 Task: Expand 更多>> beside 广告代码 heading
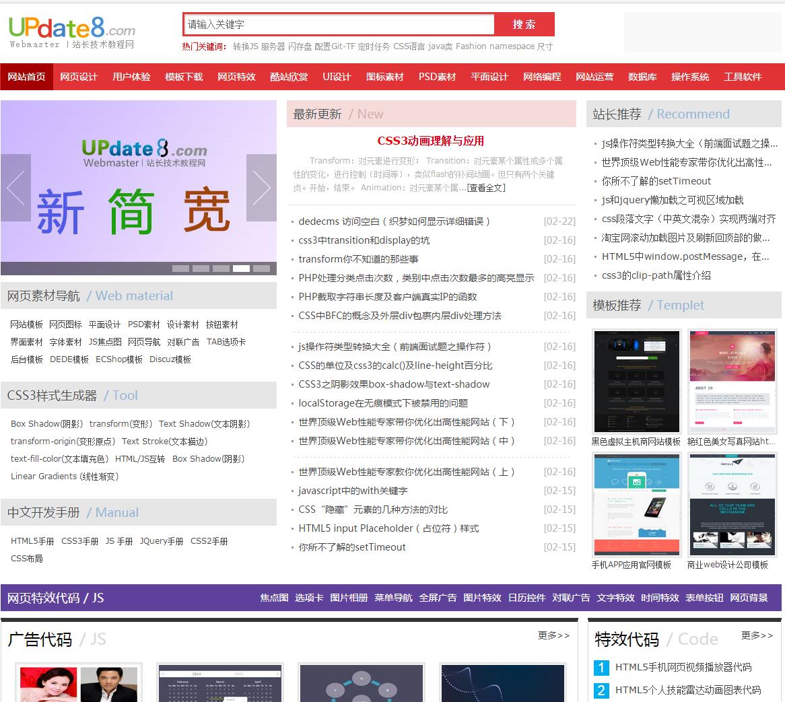click(x=553, y=635)
